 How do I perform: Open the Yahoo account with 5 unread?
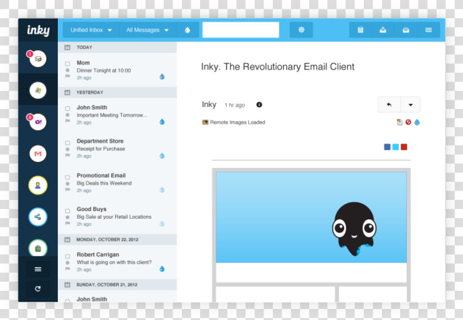(x=38, y=122)
